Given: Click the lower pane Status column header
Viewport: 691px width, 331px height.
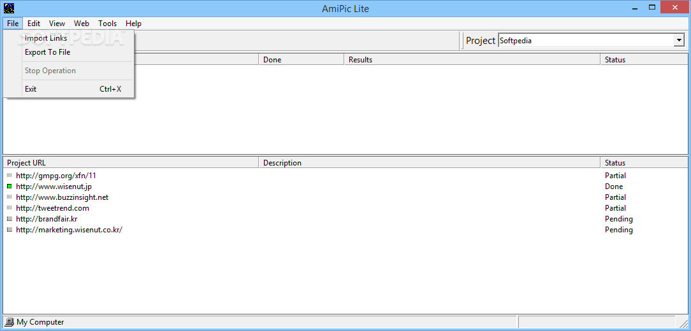Looking at the screenshot, I should (644, 162).
